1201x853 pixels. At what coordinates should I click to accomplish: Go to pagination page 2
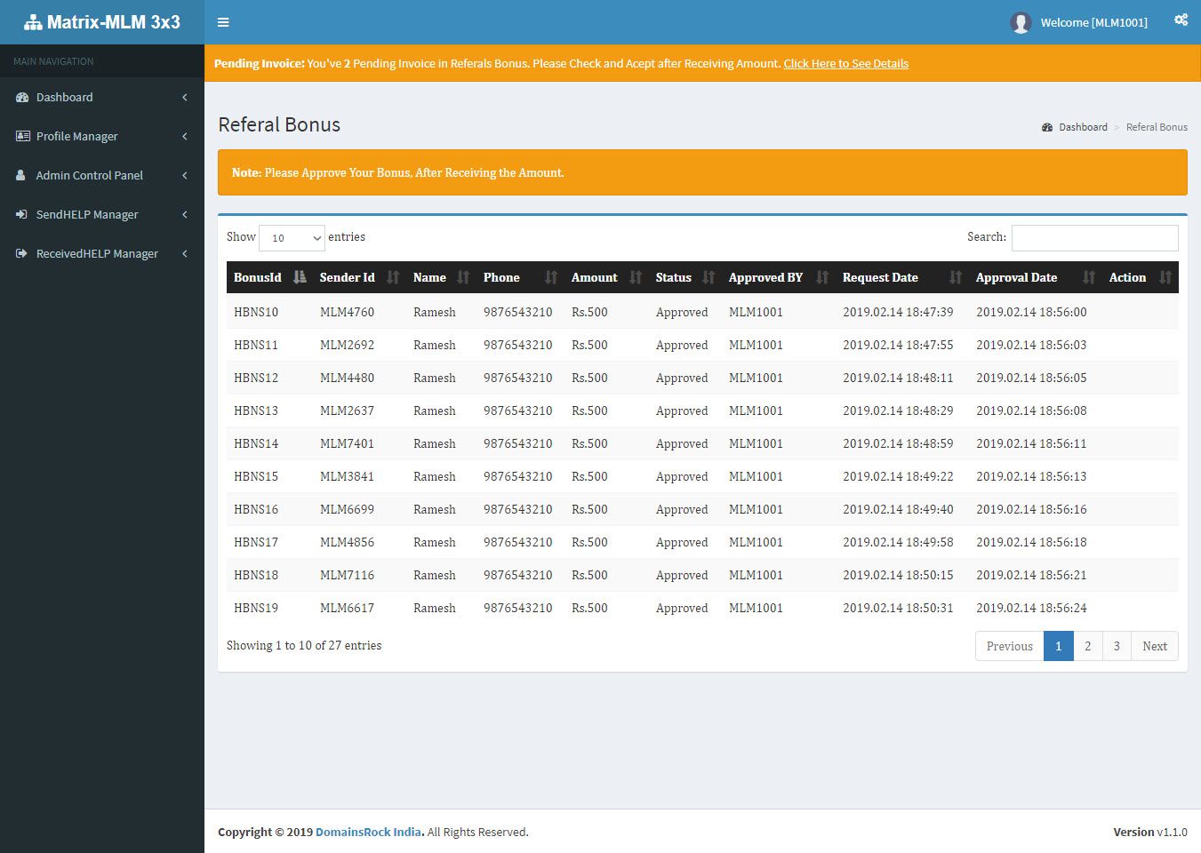pyautogui.click(x=1087, y=646)
